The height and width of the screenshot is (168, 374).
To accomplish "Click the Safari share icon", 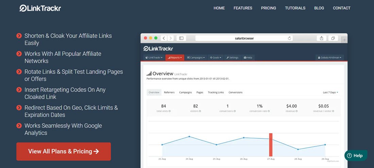I will (322, 38).
